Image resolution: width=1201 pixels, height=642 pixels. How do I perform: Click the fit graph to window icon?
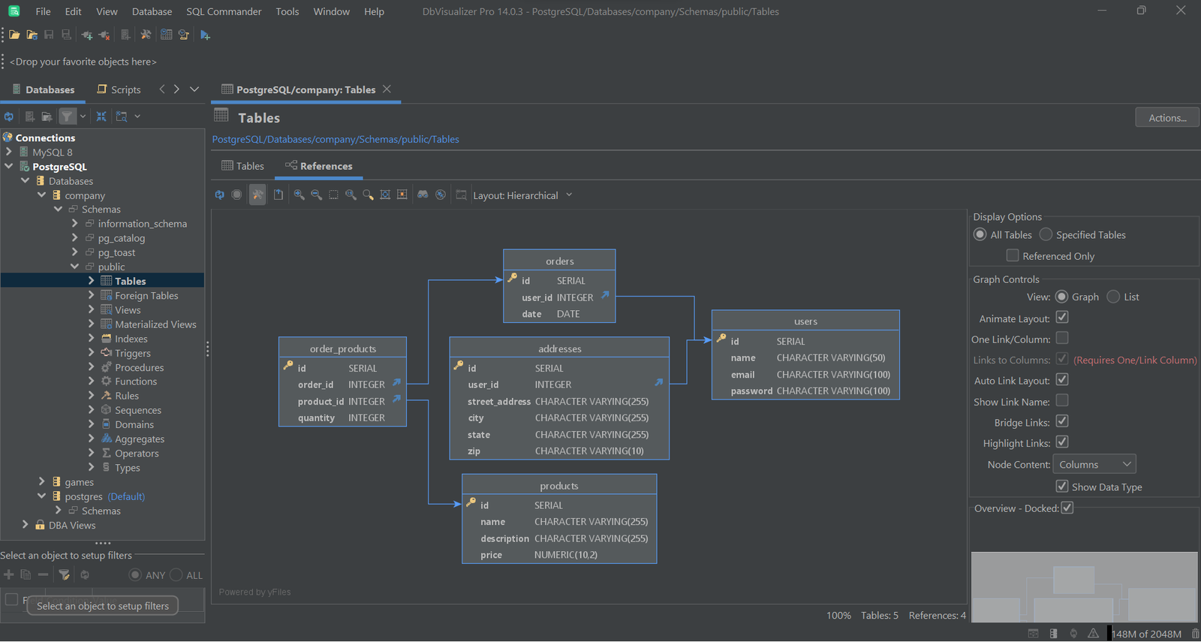(x=385, y=194)
